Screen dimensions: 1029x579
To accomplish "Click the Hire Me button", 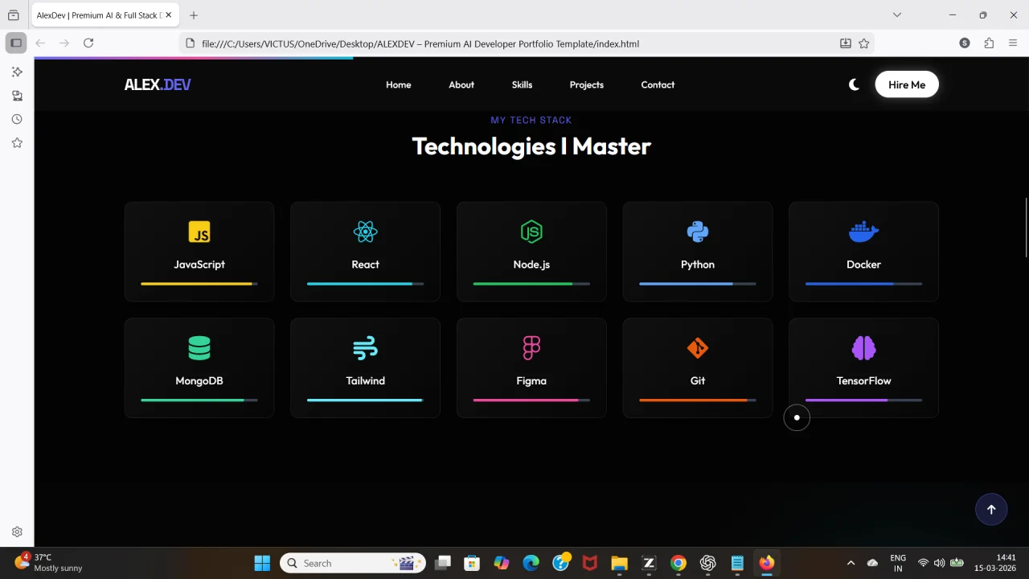I will (x=907, y=84).
